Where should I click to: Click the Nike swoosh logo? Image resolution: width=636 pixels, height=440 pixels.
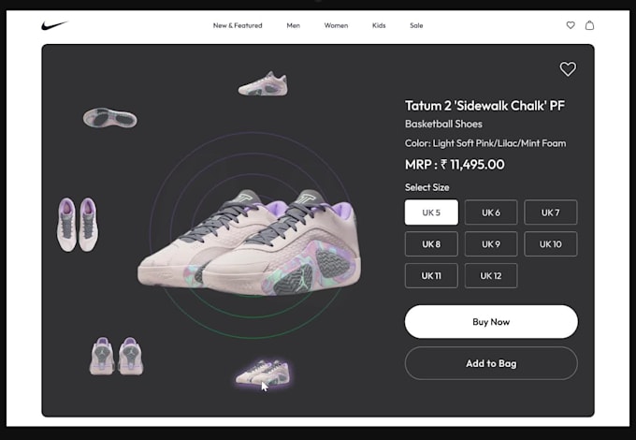pos(54,25)
